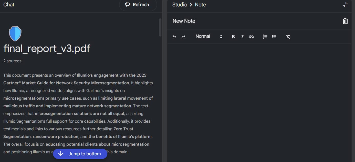355x162 pixels.
Task: Open the Normal text style dropdown
Action: tap(209, 37)
